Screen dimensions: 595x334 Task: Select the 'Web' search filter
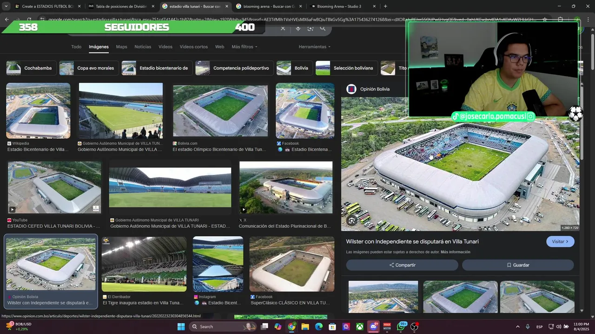tap(219, 47)
